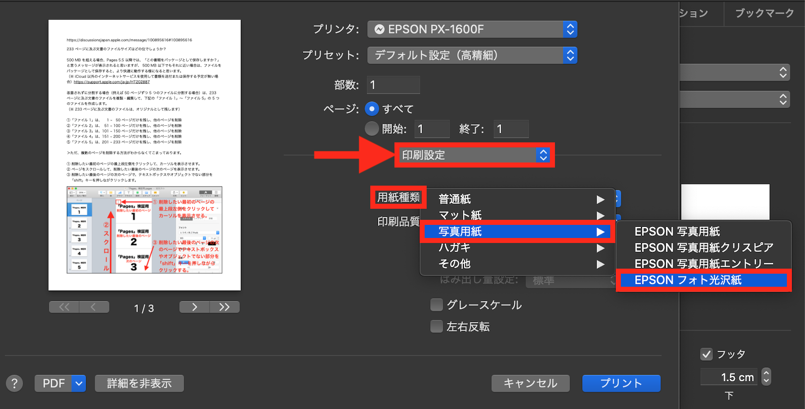Open はみ出し量設定 標準 dropdown
Viewport: 805px width, 409px height.
tap(571, 280)
